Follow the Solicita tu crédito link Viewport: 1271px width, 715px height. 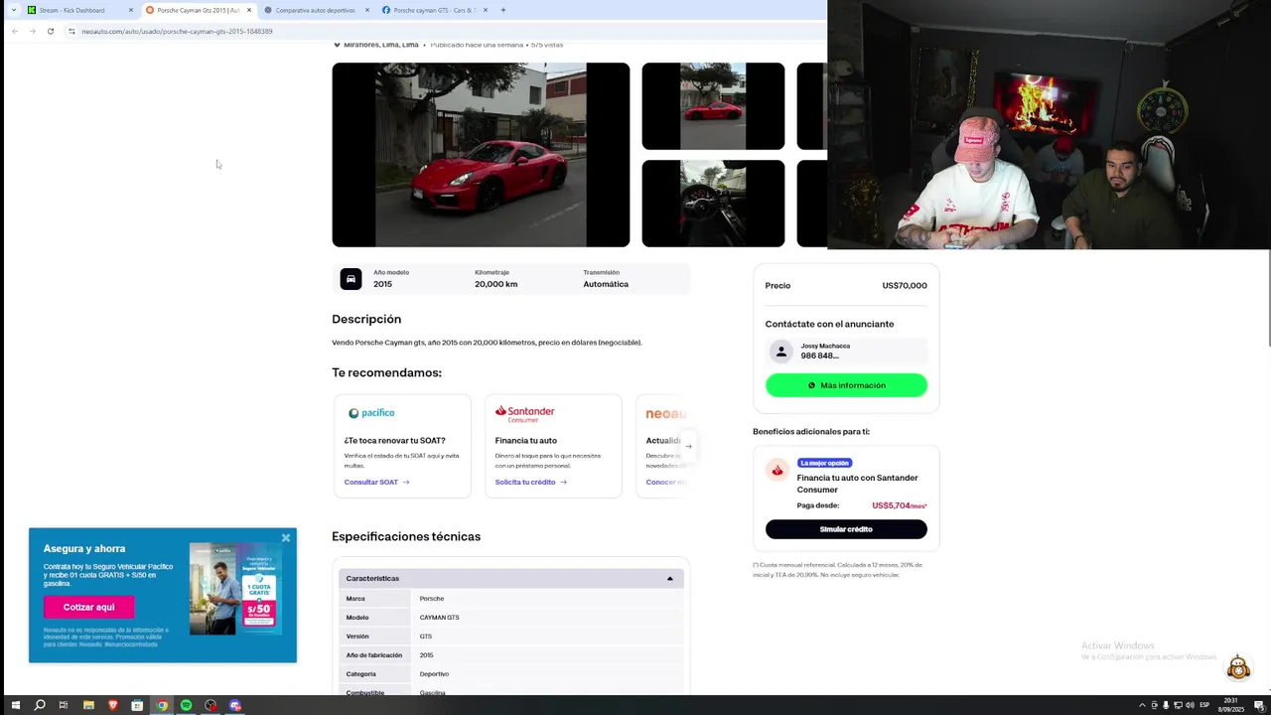point(530,483)
